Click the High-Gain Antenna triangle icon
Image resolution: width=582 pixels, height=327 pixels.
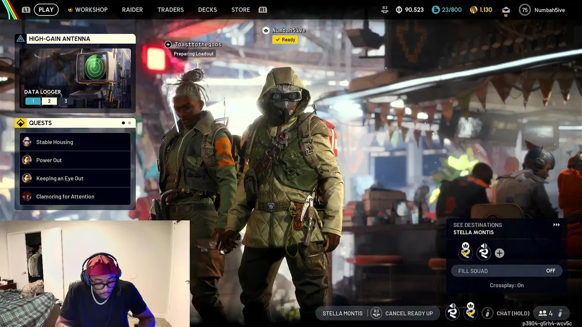point(20,39)
